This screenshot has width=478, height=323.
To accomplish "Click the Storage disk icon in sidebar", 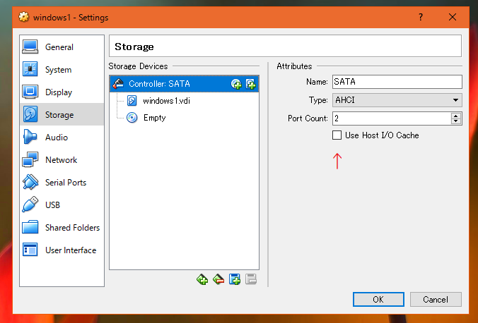I will pyautogui.click(x=30, y=114).
